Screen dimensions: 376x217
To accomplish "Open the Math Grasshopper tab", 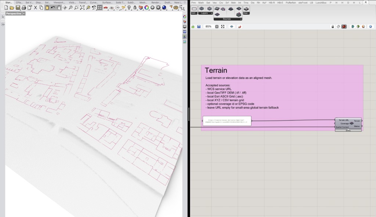I will tap(201, 3).
